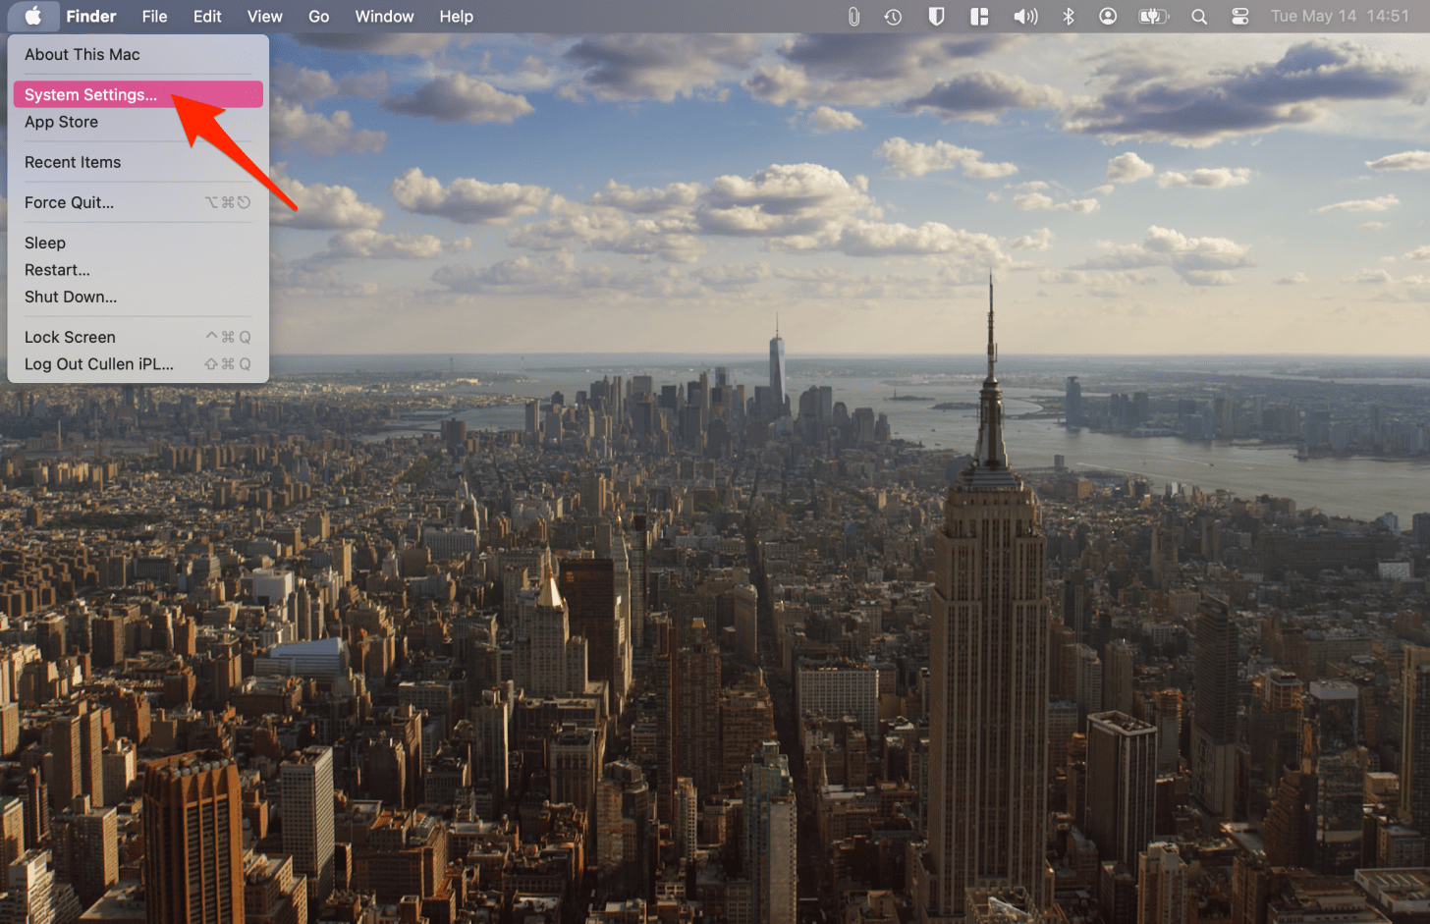Open the Force Quit… dialog
Image resolution: width=1430 pixels, height=924 pixels.
point(69,202)
